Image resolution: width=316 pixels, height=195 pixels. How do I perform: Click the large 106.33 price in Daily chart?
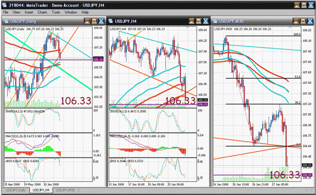tap(76, 101)
